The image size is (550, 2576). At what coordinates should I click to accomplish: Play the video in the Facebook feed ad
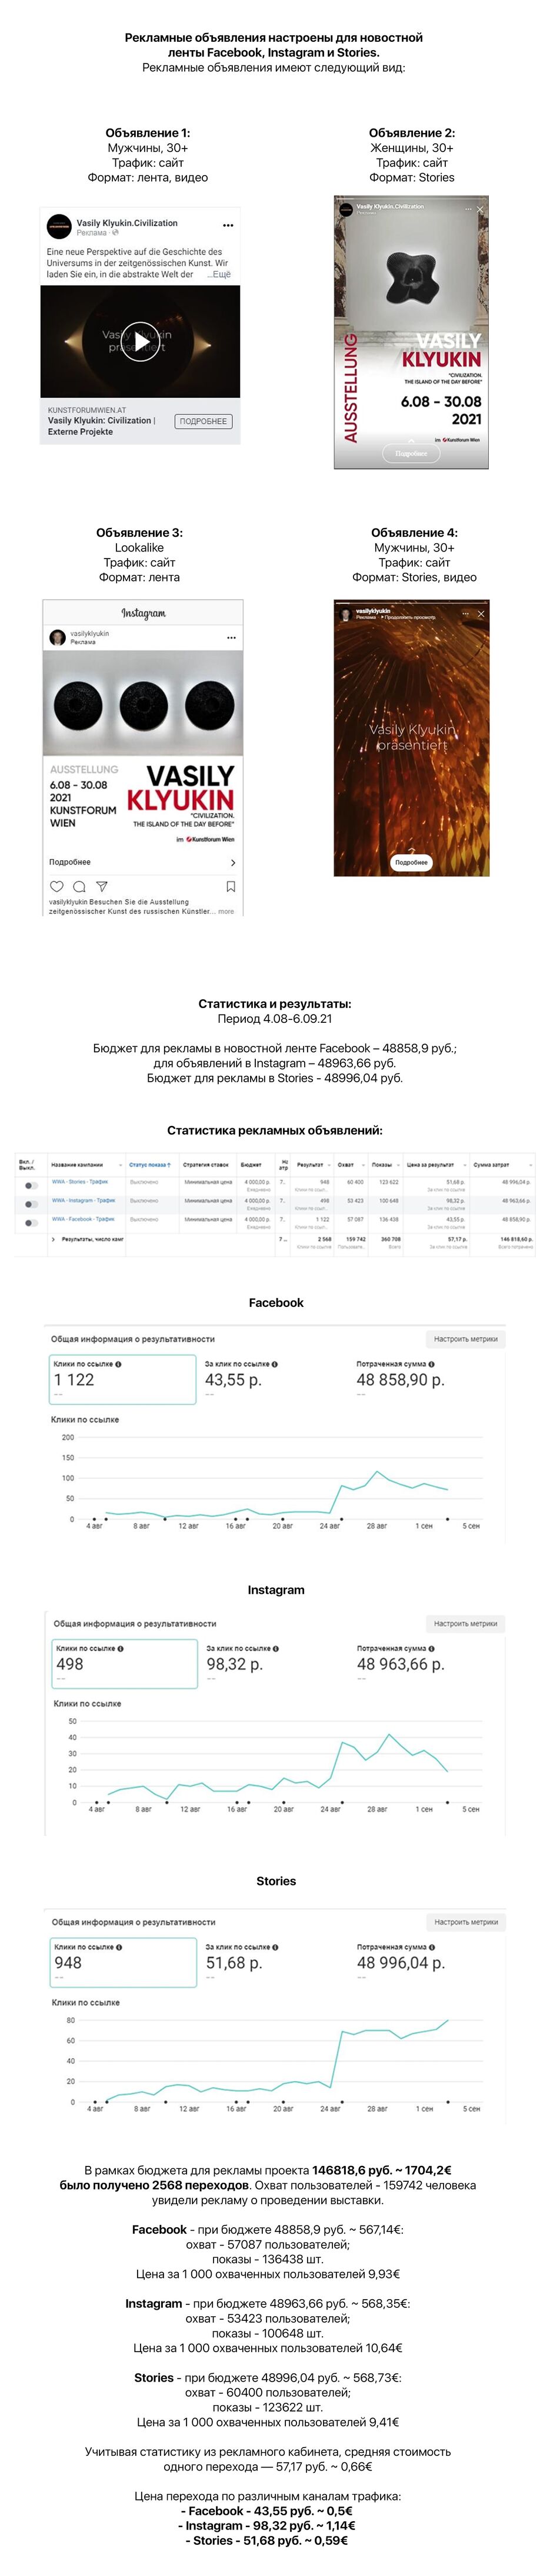(140, 342)
